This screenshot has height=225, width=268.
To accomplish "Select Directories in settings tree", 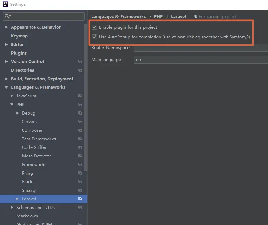I will pos(22,70).
